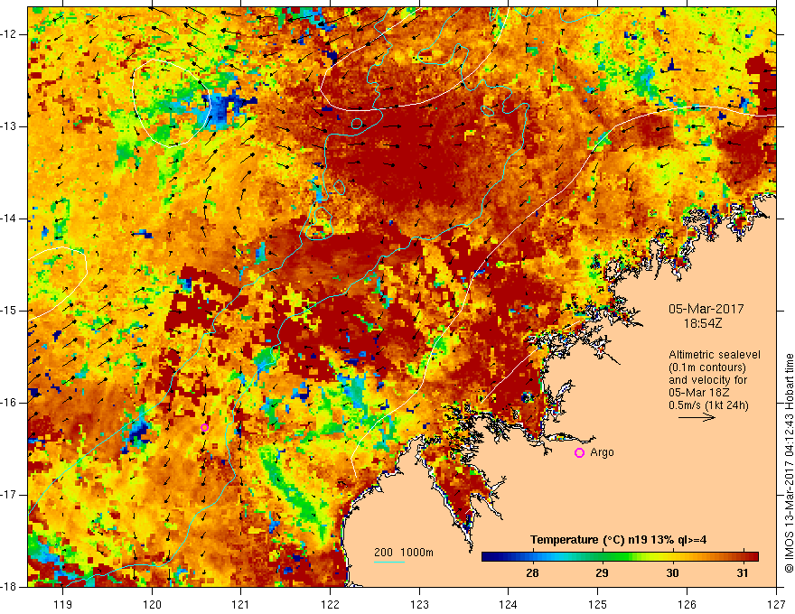
Task: Click the latitude label '-14'
Action: pos(10,219)
